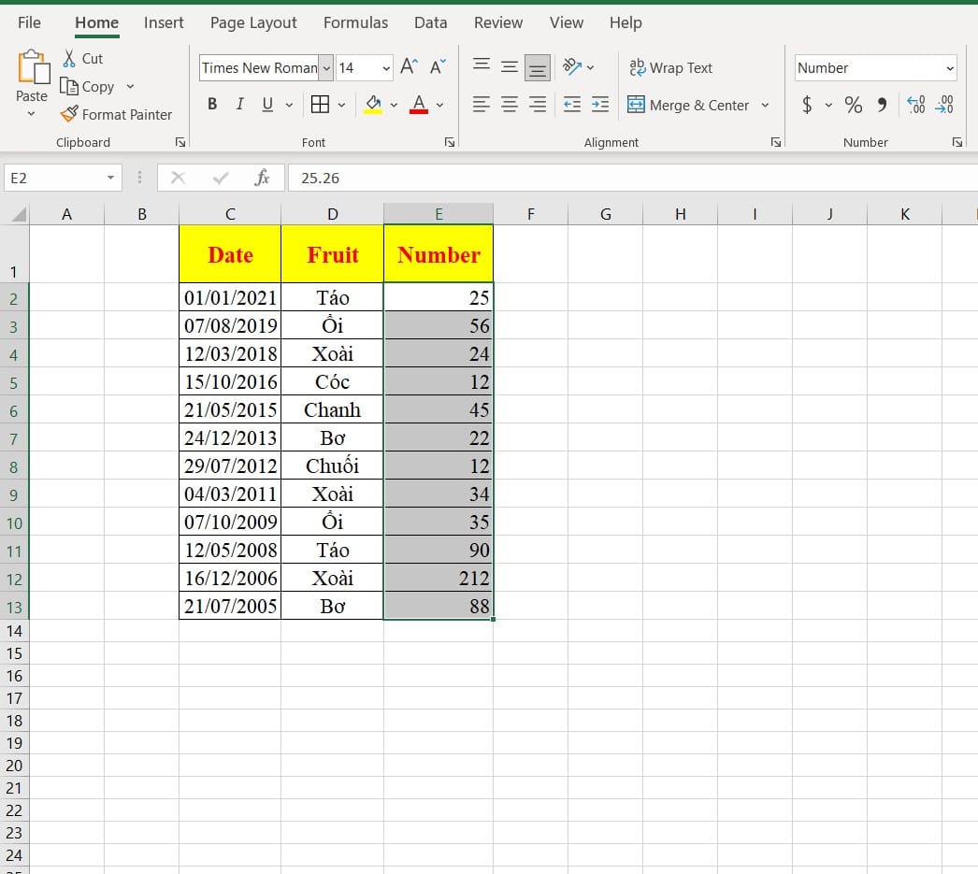This screenshot has width=978, height=874.
Task: Click the Merge & Center button
Action: tap(688, 105)
